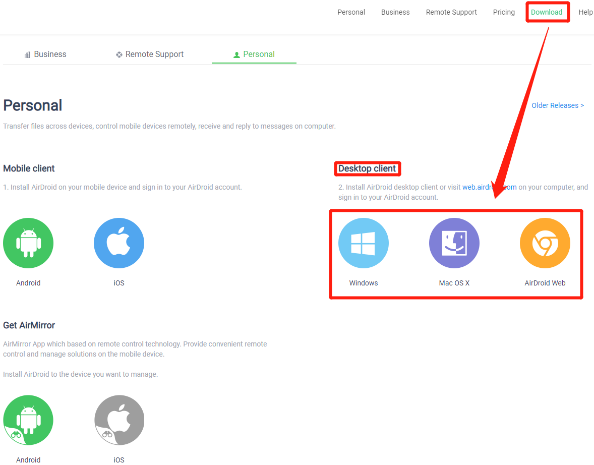Click the Desktop client heading
The width and height of the screenshot is (594, 465).
point(367,168)
